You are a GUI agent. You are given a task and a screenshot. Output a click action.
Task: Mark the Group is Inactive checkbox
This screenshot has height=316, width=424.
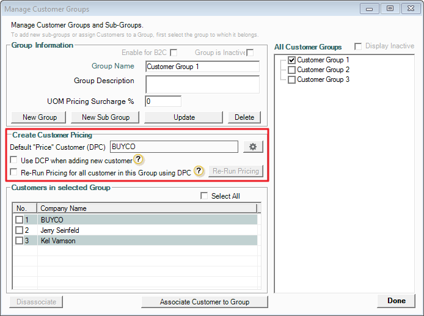pyautogui.click(x=249, y=53)
